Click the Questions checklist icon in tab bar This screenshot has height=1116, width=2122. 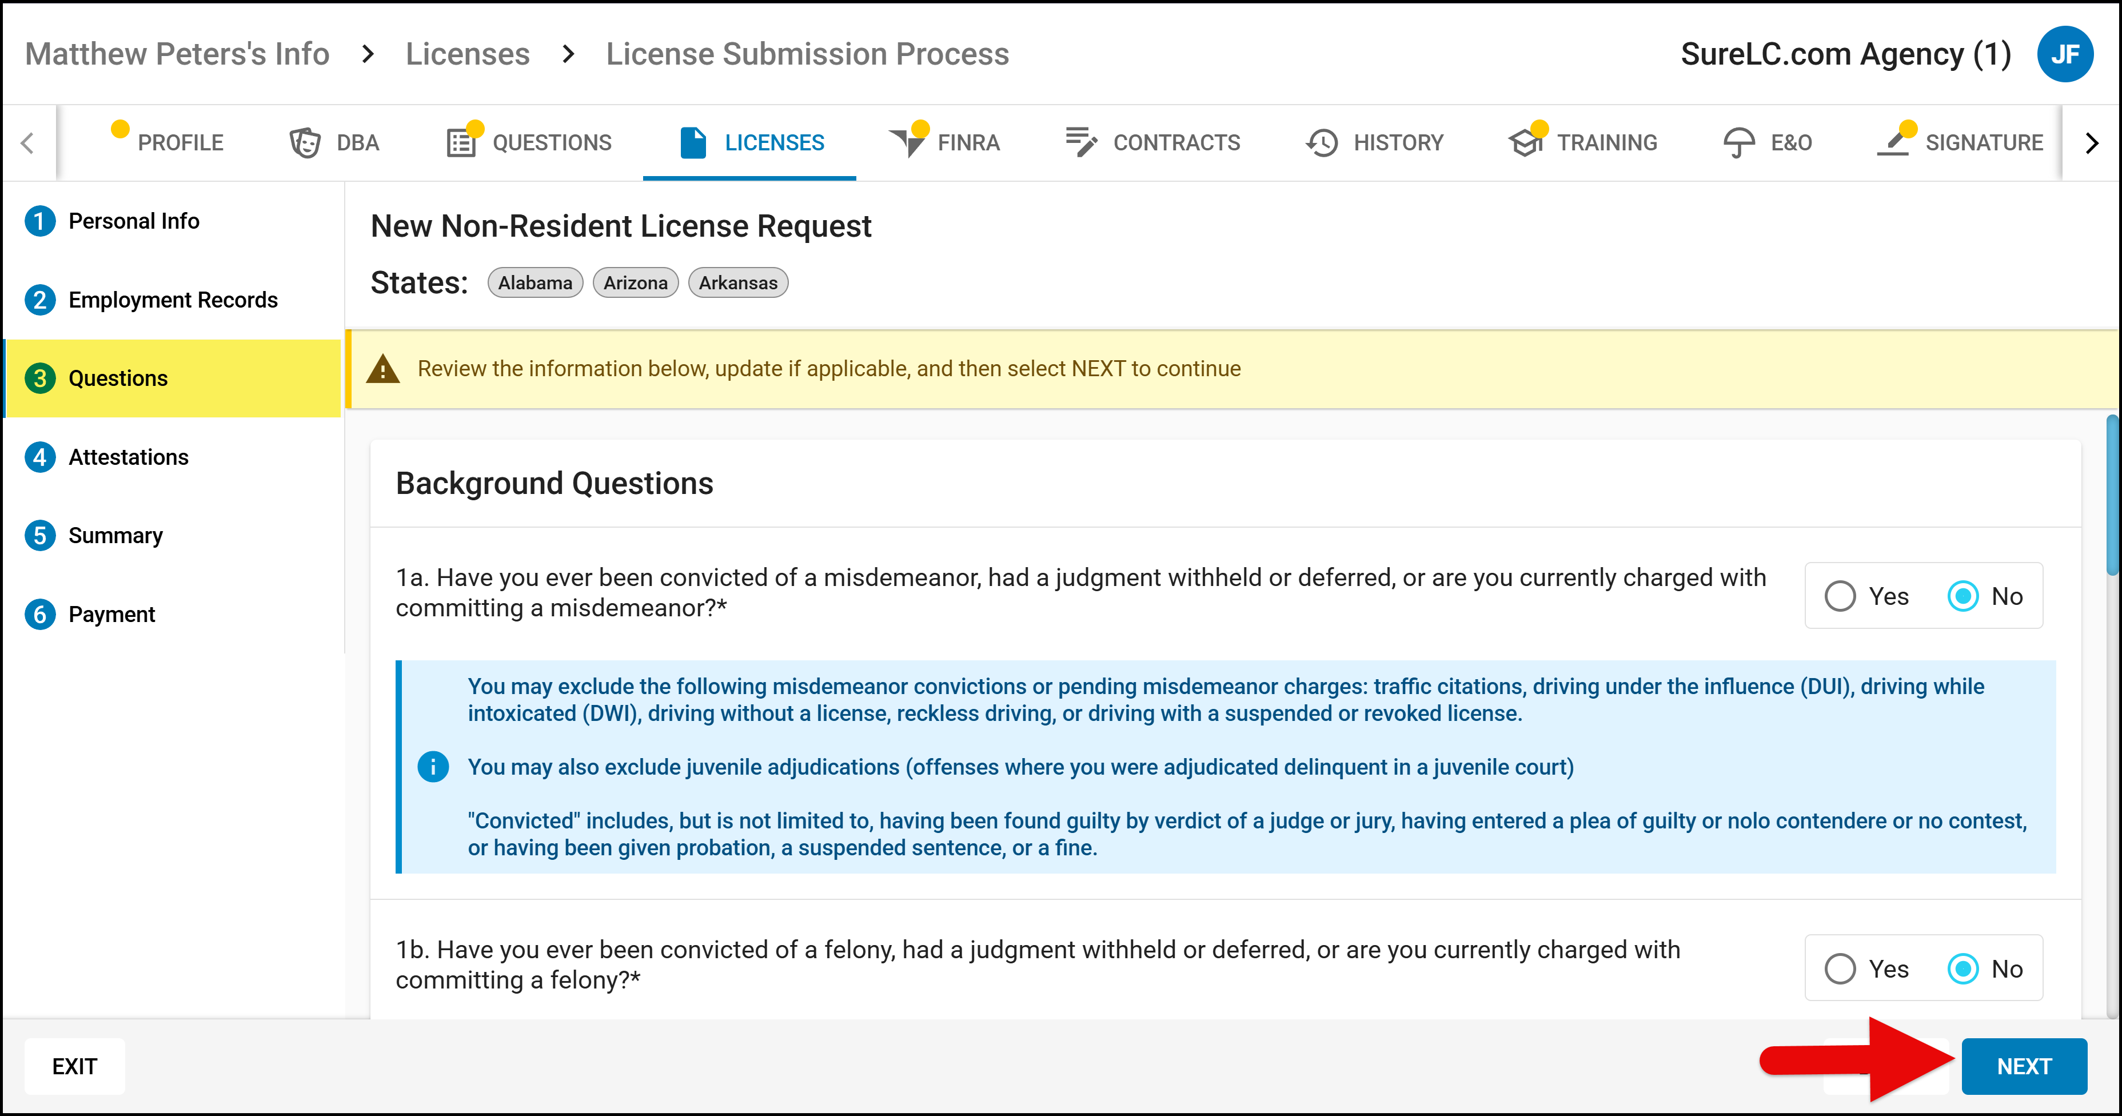coord(461,142)
